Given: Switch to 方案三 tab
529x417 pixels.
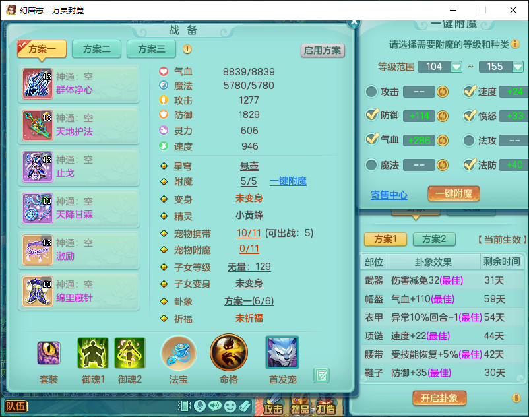Looking at the screenshot, I should click(151, 49).
